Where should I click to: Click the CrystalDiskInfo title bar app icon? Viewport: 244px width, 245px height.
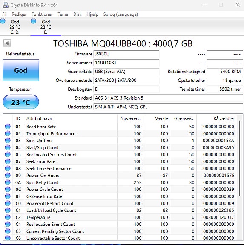pyautogui.click(x=6, y=5)
